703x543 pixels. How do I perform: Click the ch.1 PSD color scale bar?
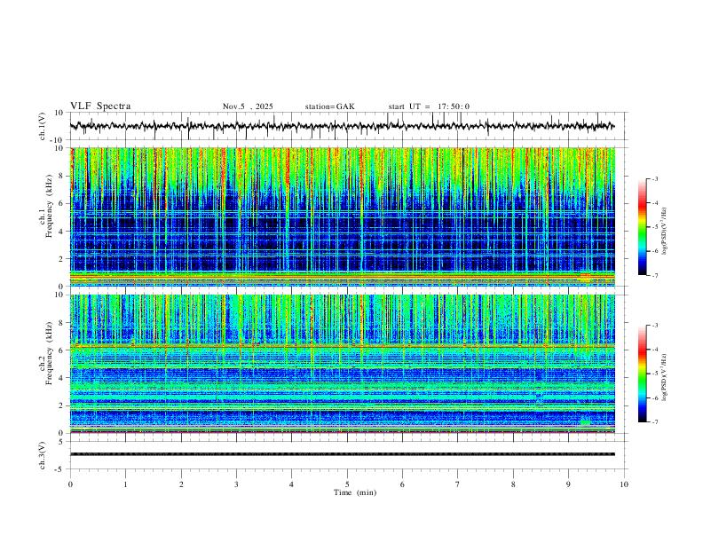coord(643,227)
